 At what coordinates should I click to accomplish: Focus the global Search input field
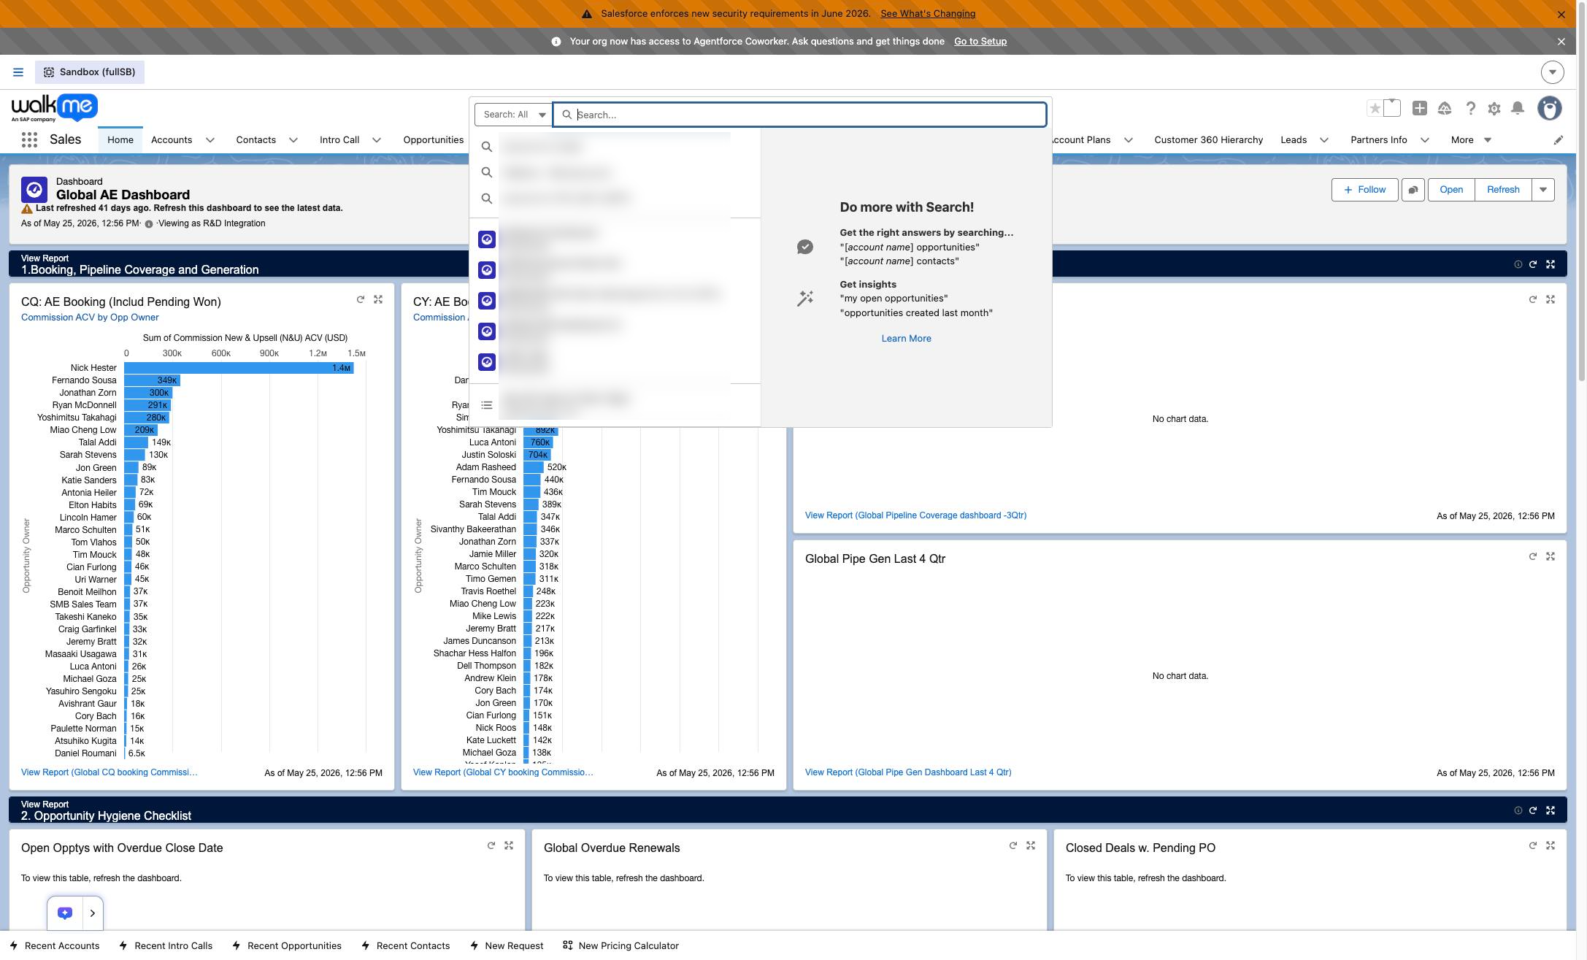[799, 115]
